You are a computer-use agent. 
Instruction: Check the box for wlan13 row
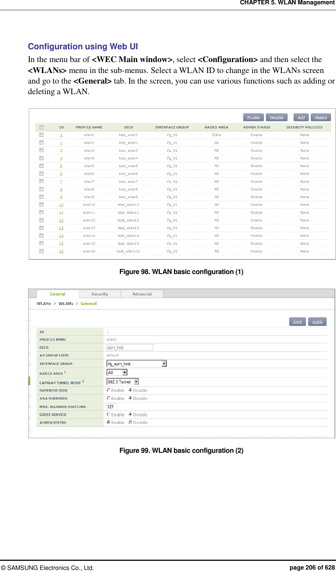41,228
